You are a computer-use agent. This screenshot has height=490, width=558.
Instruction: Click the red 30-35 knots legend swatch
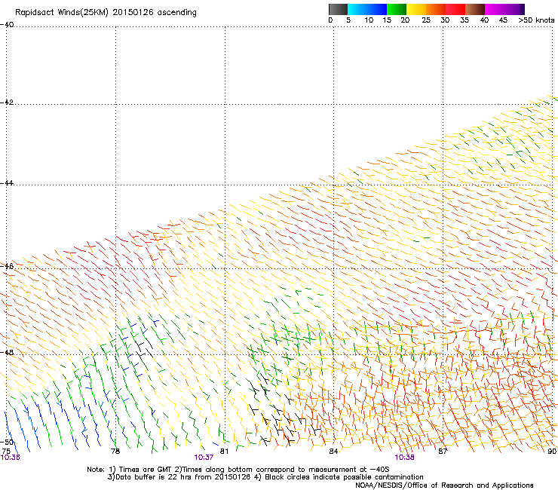(455, 9)
